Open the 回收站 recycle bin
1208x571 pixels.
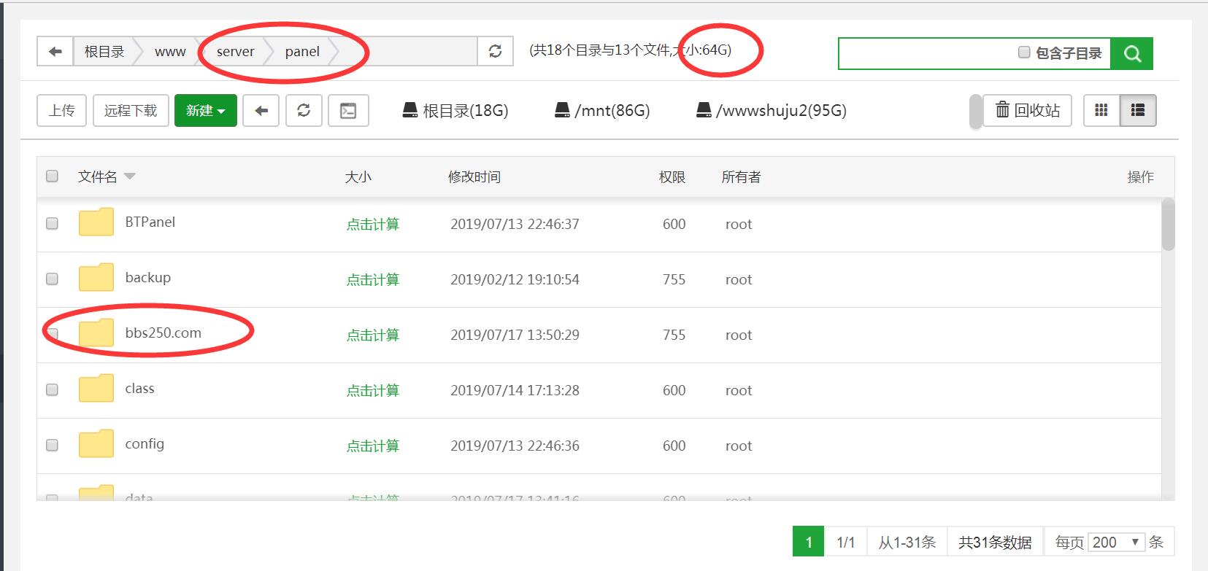click(x=1028, y=111)
